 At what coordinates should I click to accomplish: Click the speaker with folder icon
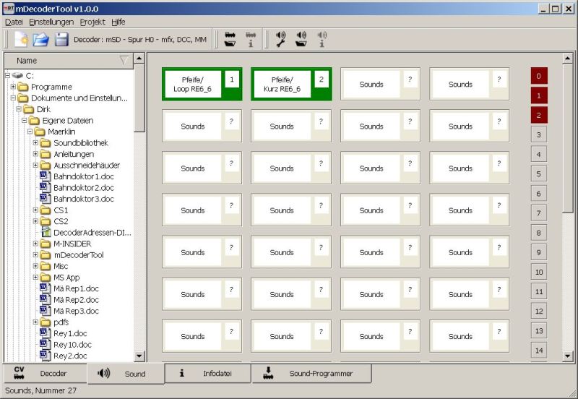coord(301,39)
